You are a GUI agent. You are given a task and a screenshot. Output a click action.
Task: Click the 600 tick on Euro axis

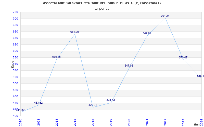[15, 51]
